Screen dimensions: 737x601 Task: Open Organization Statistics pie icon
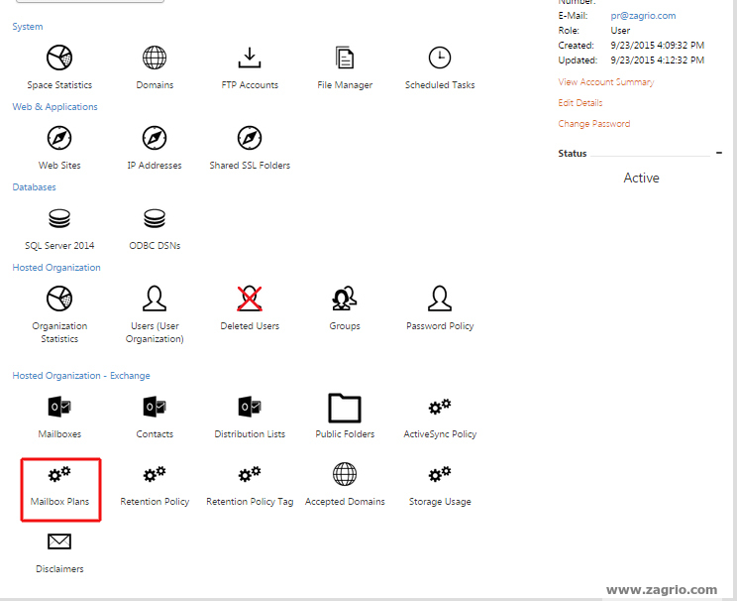tap(59, 299)
